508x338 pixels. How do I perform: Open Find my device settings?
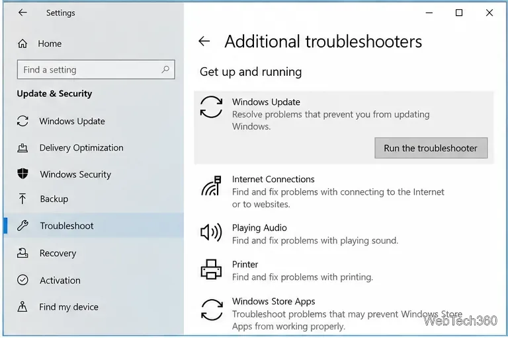pyautogui.click(x=69, y=307)
